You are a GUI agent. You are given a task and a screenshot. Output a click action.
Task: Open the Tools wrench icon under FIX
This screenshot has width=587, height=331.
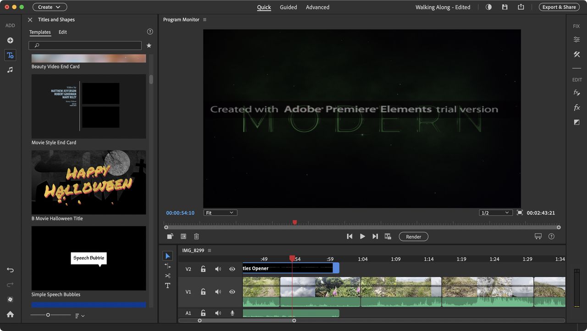[577, 55]
